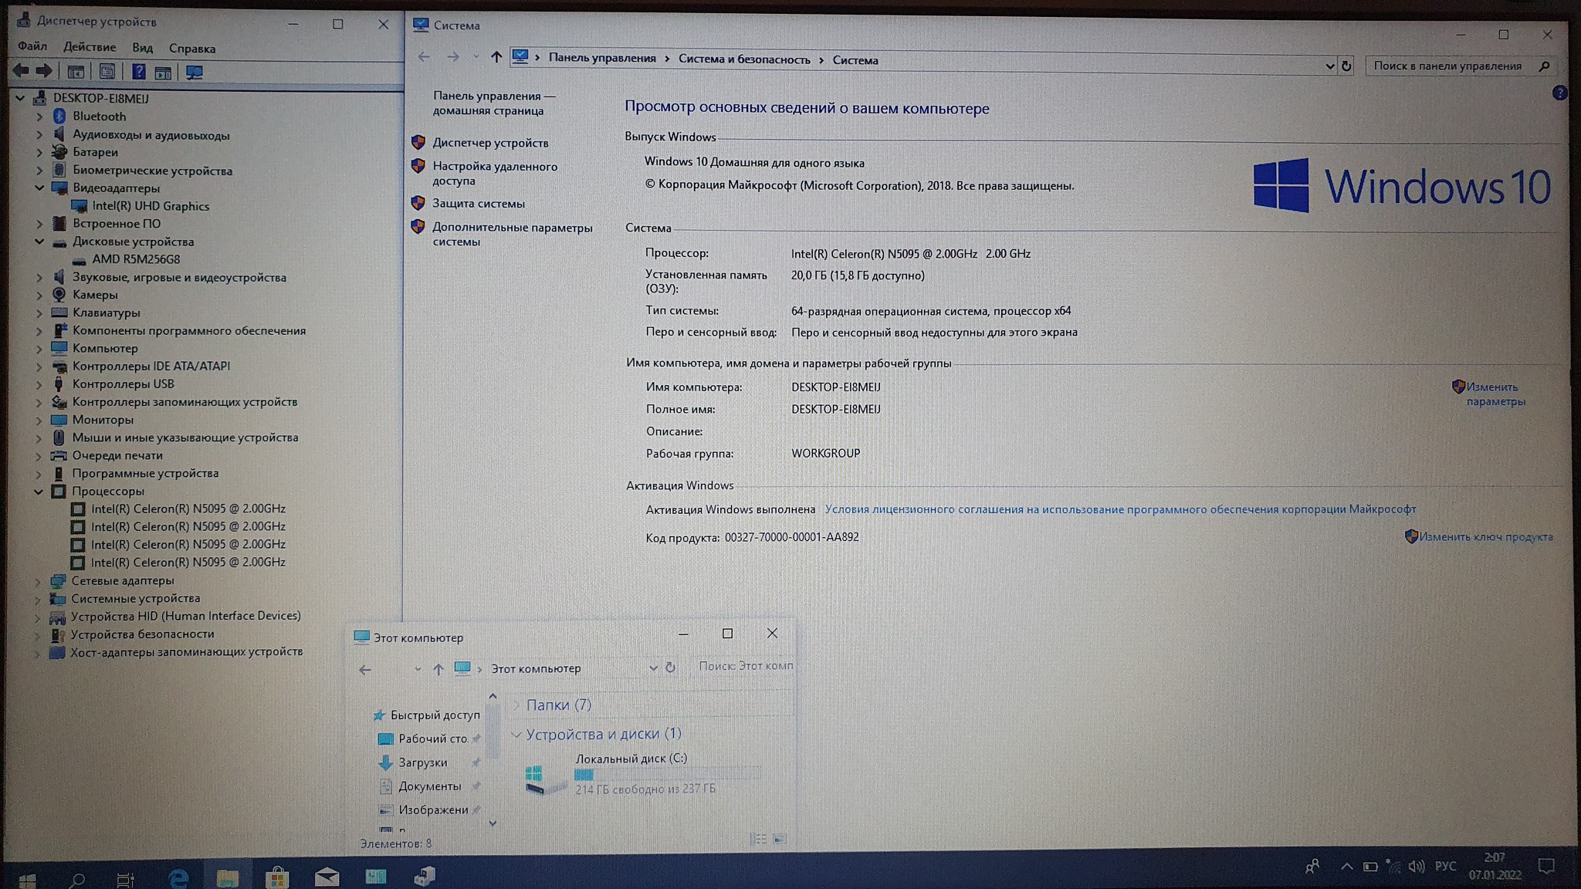The image size is (1581, 889).
Task: Expand Сетевые адаптеры category
Action: (x=38, y=580)
